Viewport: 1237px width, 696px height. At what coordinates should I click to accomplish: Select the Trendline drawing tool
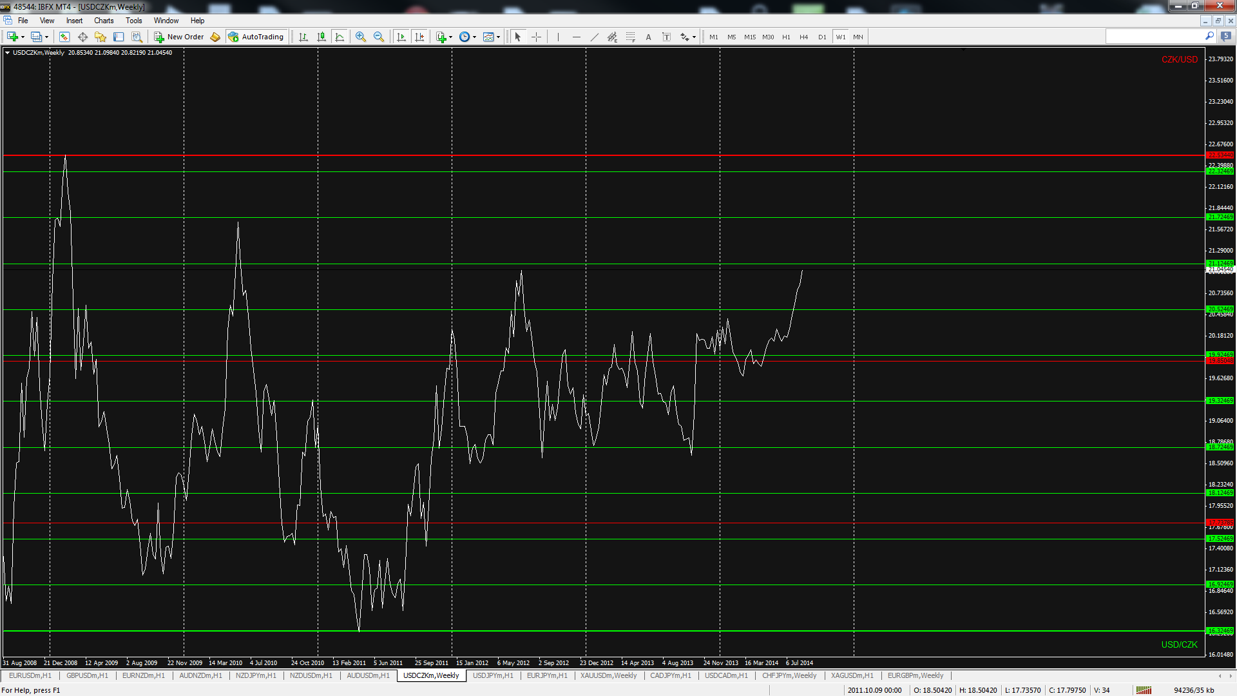pyautogui.click(x=595, y=37)
